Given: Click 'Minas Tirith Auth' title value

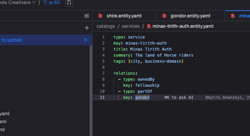Looking at the screenshot, I should 151,49.
